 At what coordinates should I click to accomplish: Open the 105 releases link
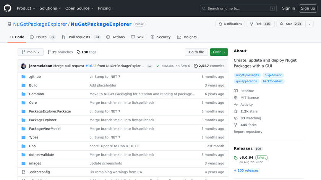(246, 170)
